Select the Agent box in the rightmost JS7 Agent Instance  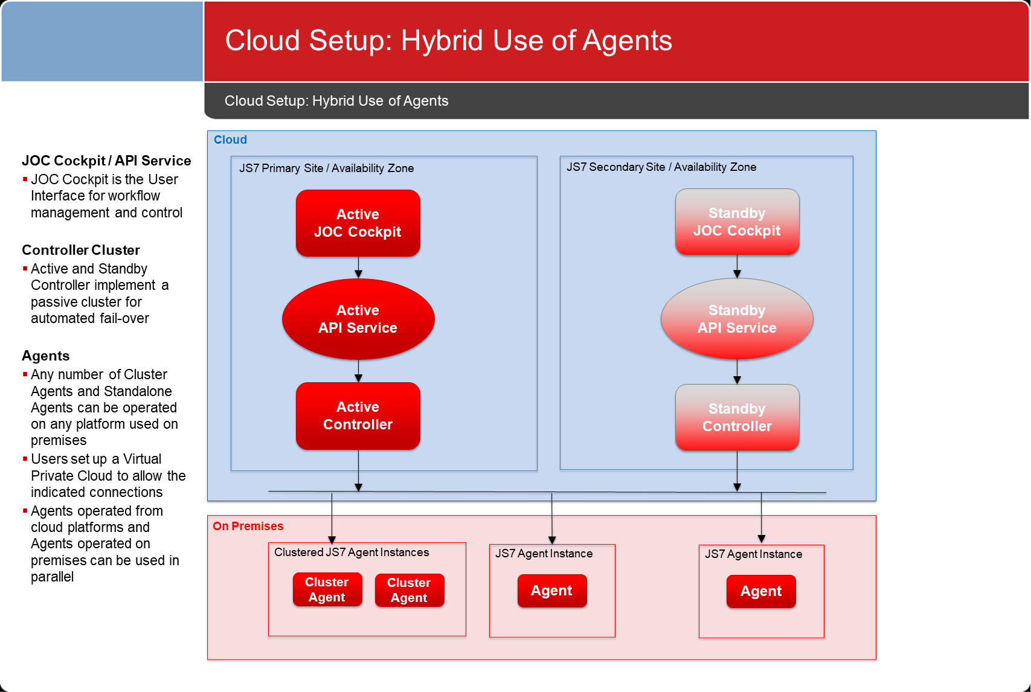pyautogui.click(x=761, y=591)
